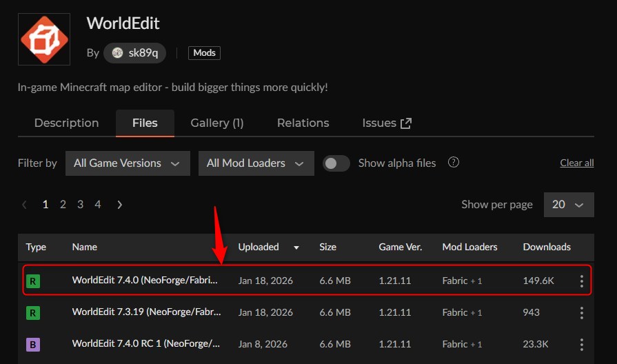Jump to page 3 of files

(x=80, y=205)
